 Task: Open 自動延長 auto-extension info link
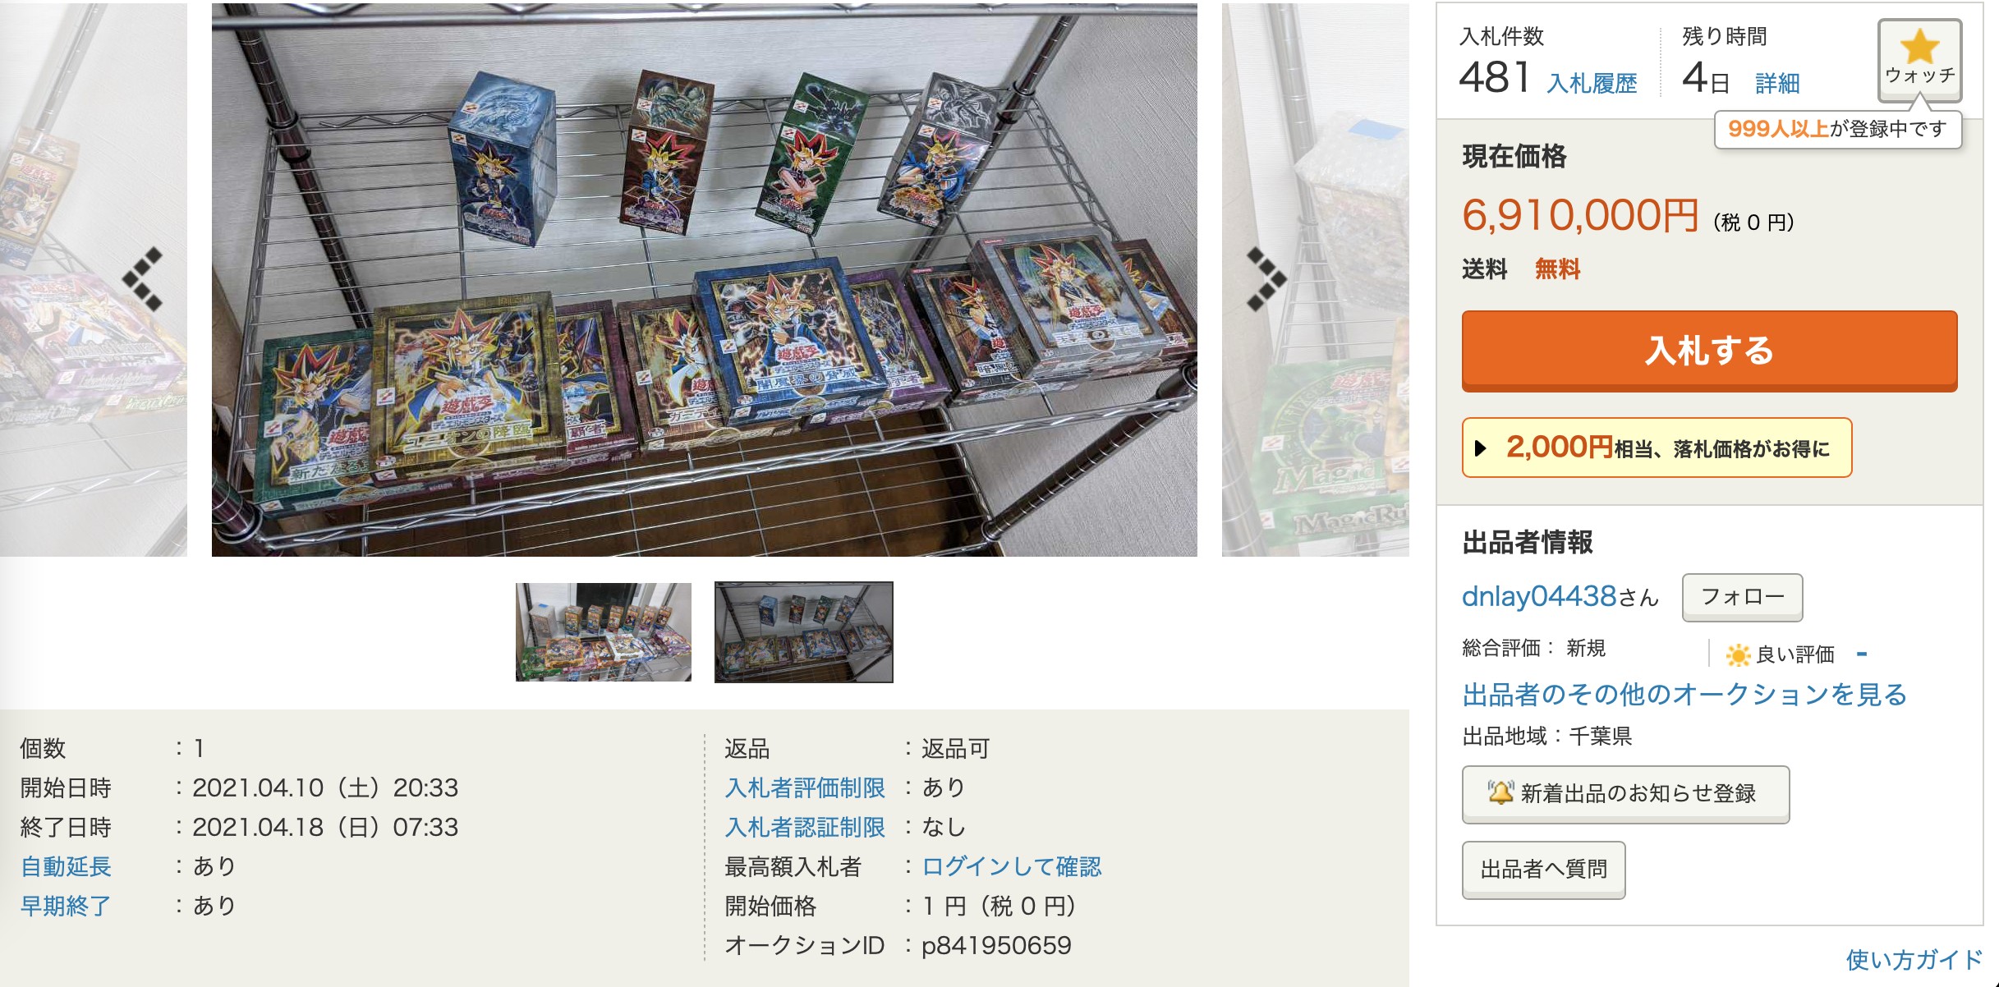[x=66, y=866]
